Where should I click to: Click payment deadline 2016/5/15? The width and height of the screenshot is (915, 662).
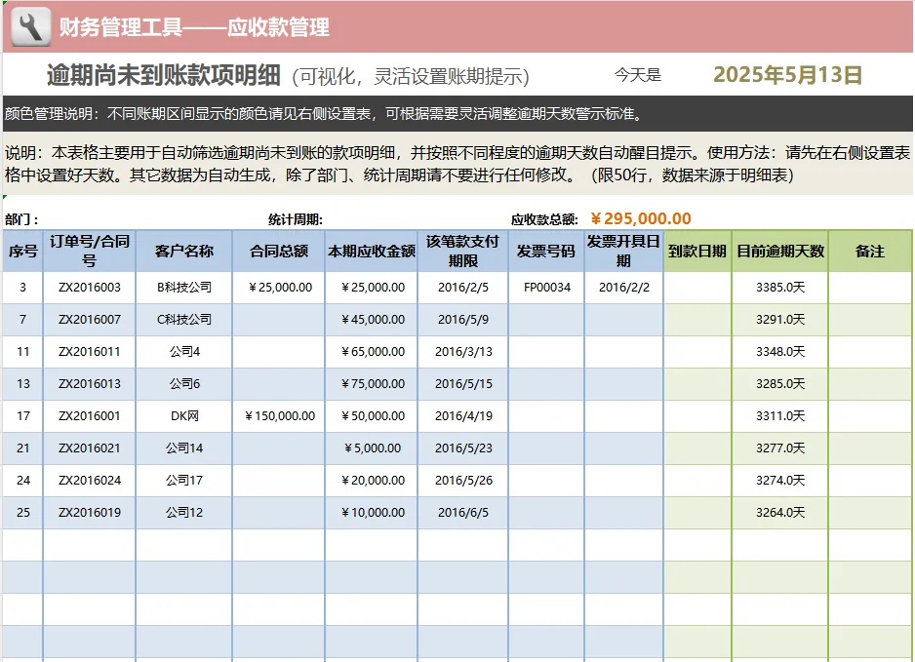pos(463,384)
